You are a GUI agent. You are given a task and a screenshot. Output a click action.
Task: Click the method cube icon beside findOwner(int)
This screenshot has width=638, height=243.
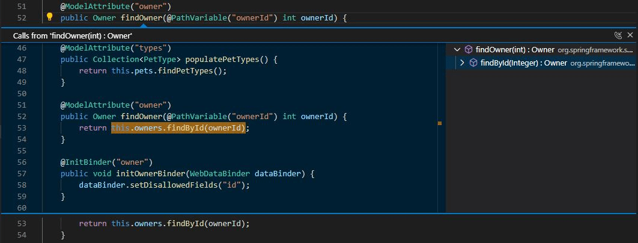click(469, 50)
